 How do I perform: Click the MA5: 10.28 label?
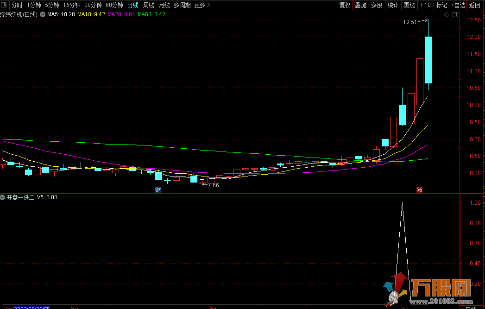tap(61, 14)
